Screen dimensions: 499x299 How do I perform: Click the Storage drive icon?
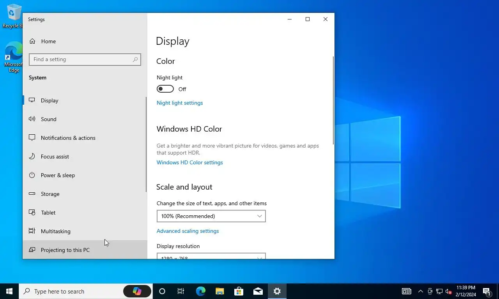coord(32,194)
